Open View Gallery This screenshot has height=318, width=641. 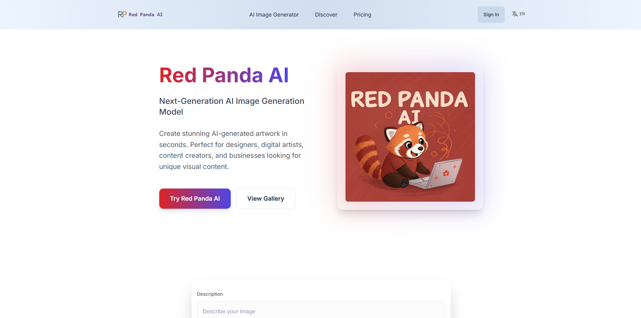pyautogui.click(x=266, y=199)
